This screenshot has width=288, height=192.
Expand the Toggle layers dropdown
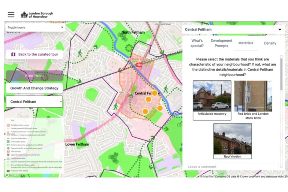tap(35, 27)
